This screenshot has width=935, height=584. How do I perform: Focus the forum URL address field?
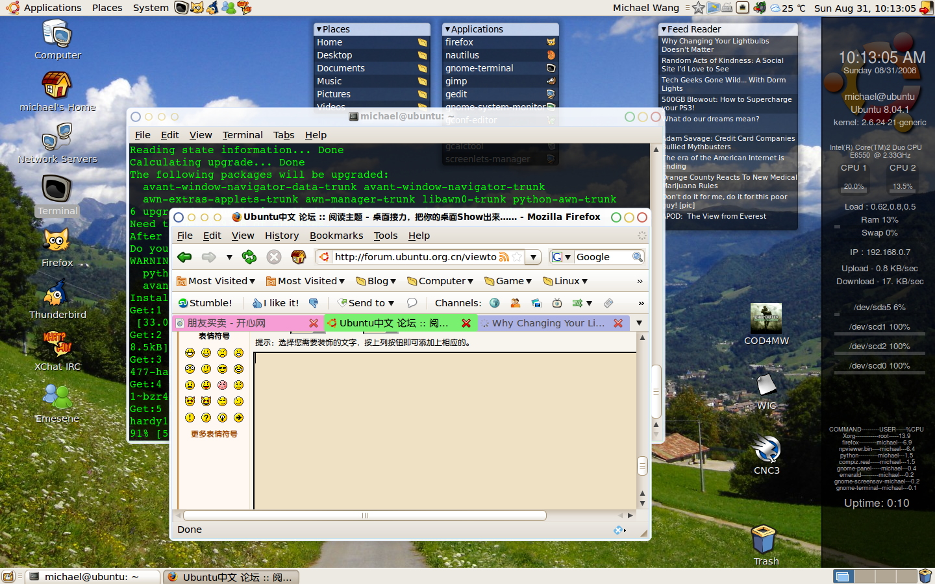click(416, 257)
